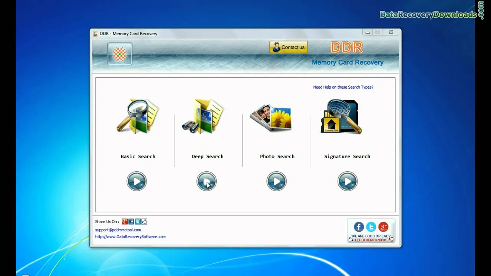Click the Deep Search label

coord(208,156)
